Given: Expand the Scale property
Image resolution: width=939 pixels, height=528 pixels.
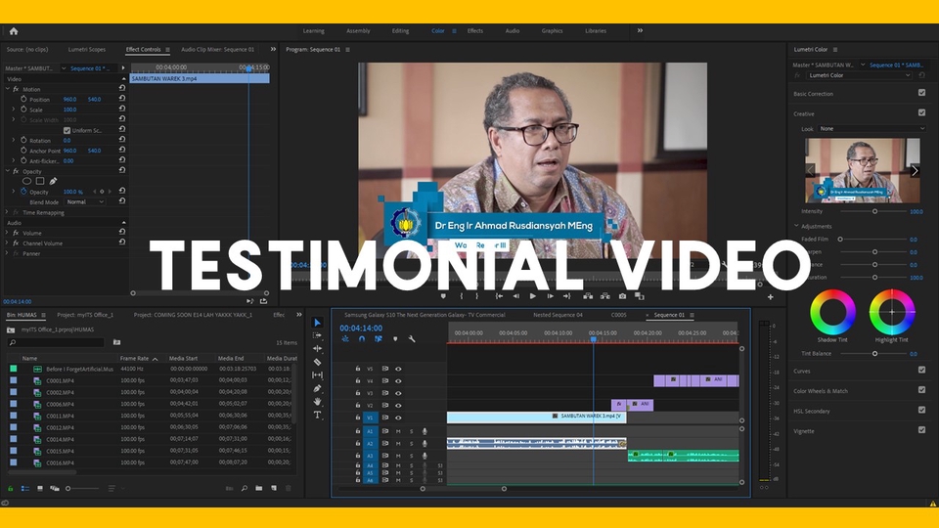Looking at the screenshot, I should (14, 110).
